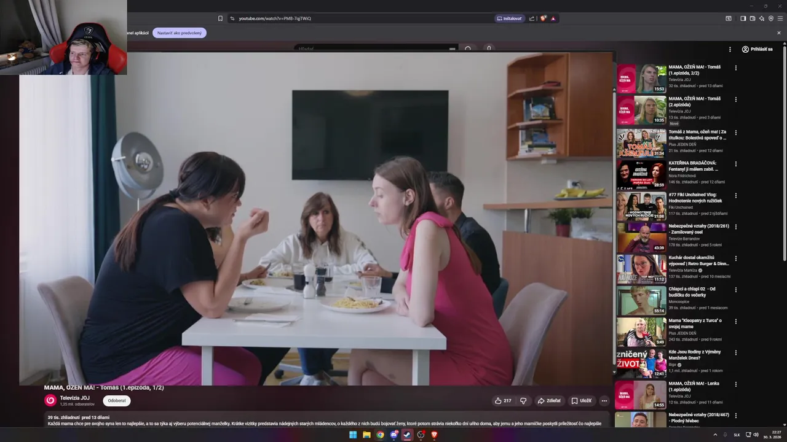Open options for Nebezpečné vztahy Zamilovaný osel
The width and height of the screenshot is (787, 442).
point(735,227)
